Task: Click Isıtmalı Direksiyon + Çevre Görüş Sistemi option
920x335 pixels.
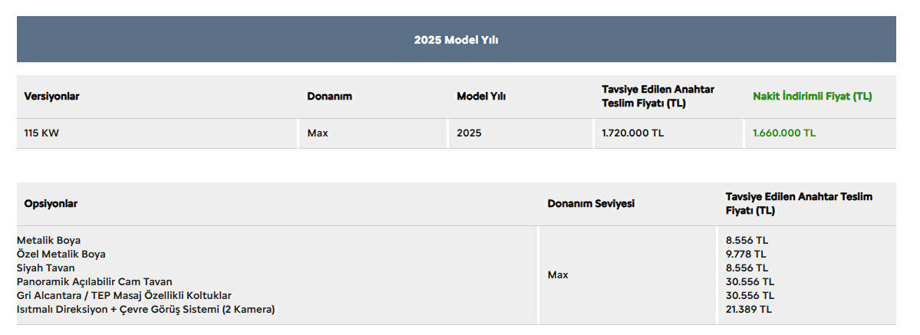Action: 146,309
